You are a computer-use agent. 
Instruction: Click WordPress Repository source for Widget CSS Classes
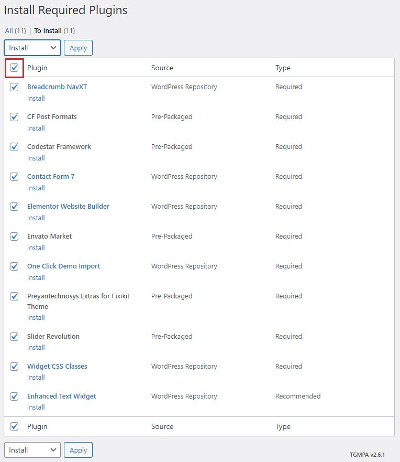184,366
